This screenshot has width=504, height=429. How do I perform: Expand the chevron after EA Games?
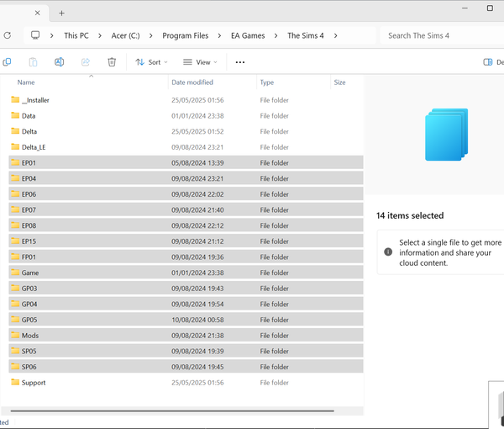[x=276, y=35]
